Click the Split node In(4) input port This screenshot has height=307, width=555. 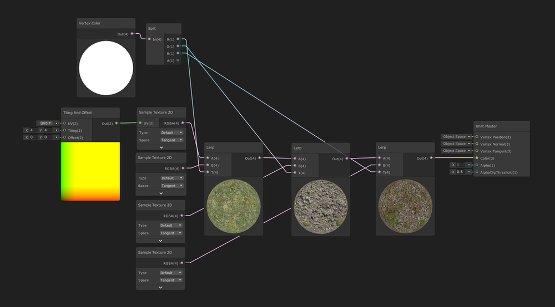149,39
